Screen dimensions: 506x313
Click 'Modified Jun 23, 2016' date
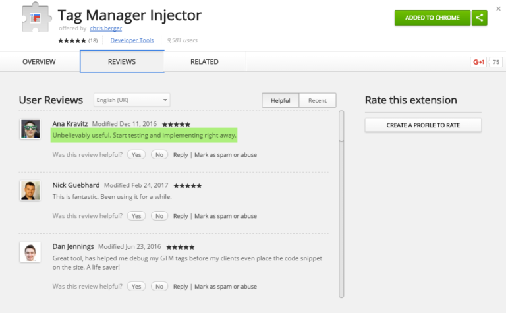[129, 247]
